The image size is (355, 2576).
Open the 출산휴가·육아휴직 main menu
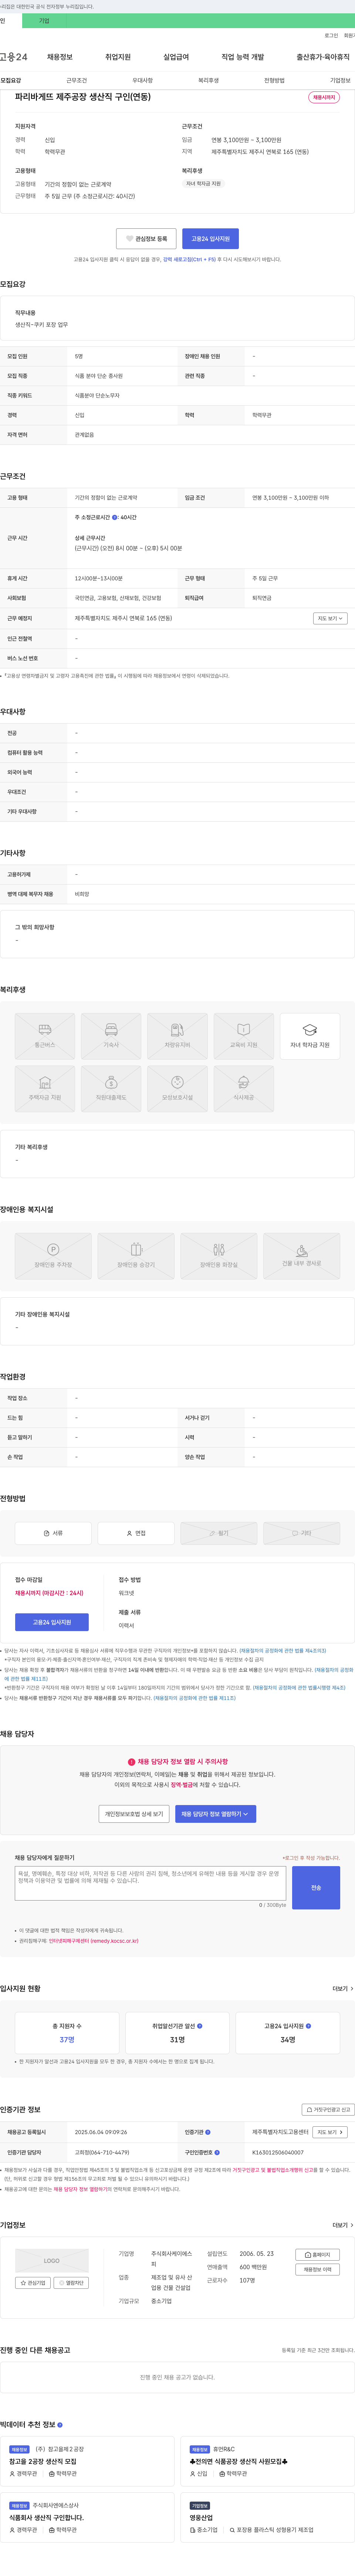point(323,57)
